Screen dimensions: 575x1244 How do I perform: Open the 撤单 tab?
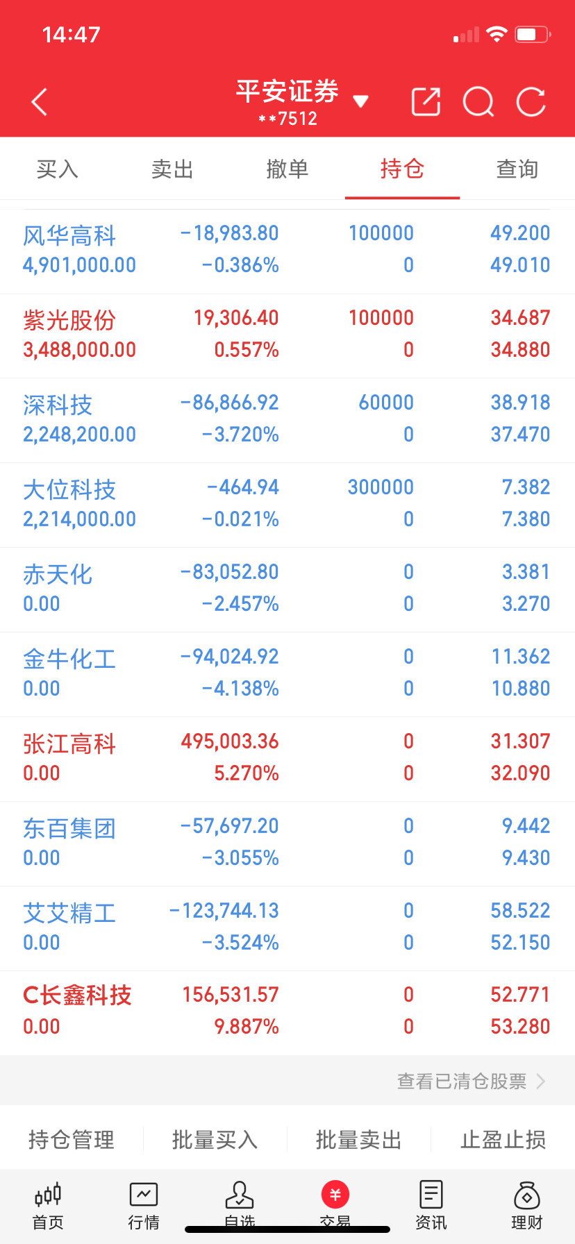[287, 169]
